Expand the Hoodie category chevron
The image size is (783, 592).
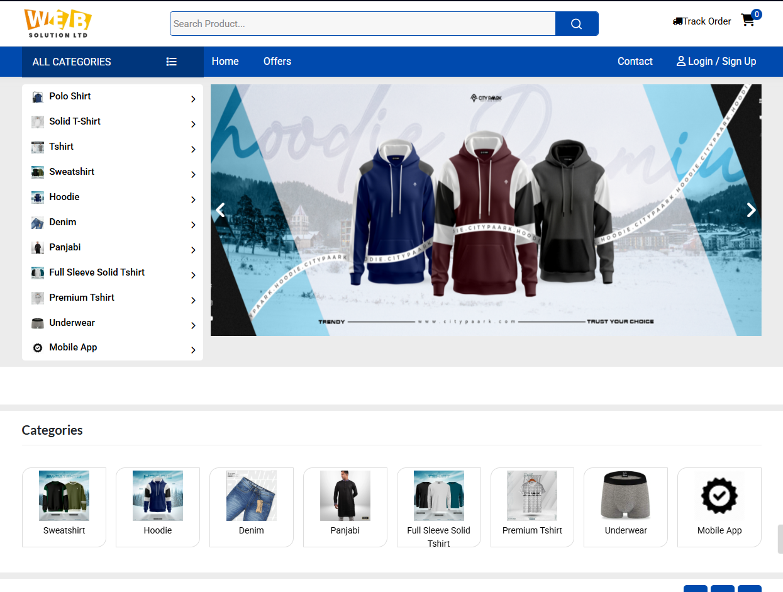[193, 199]
